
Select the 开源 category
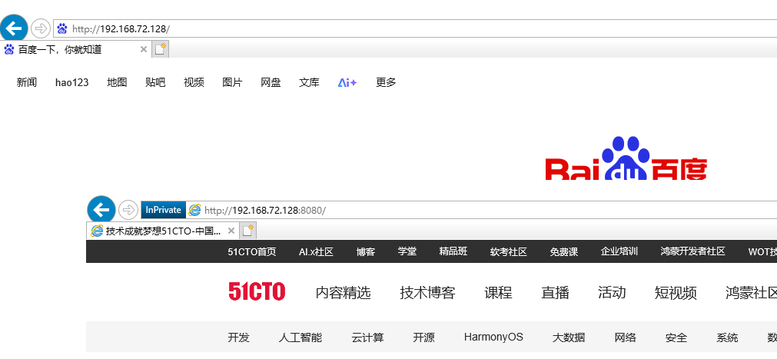tap(423, 337)
